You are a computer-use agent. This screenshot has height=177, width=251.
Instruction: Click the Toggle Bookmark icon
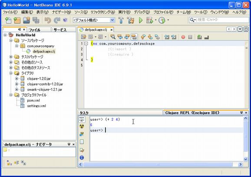click(157, 37)
